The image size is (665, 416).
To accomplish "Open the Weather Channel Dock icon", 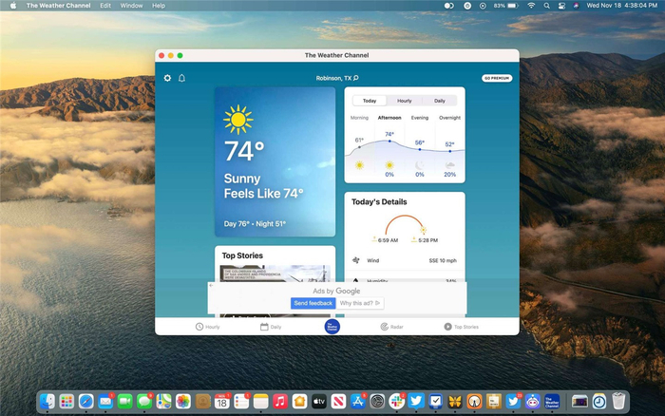I will tap(552, 401).
